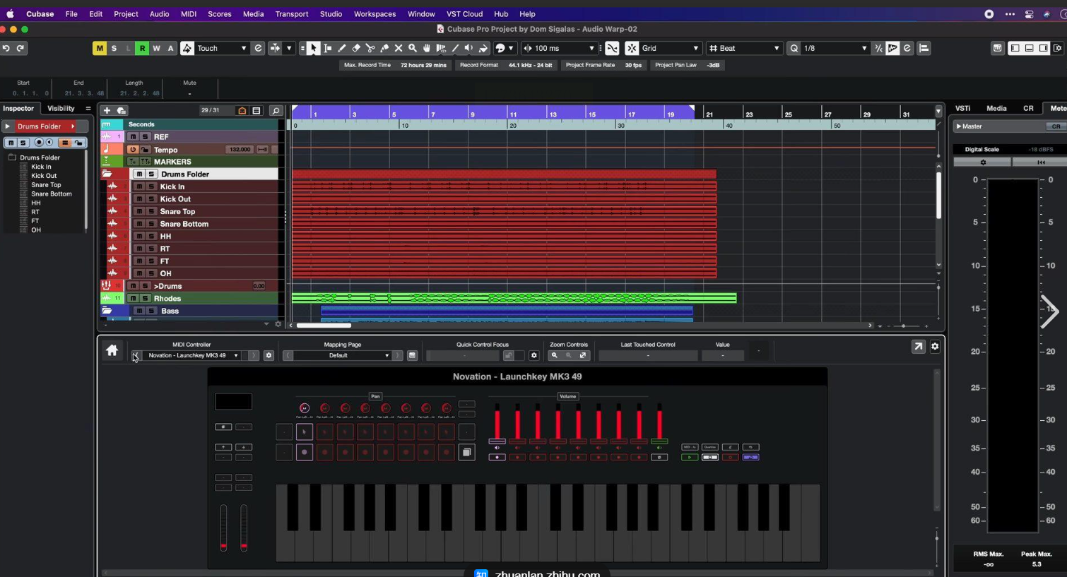Open the Touch automation mode dropdown
The height and width of the screenshot is (577, 1067).
pos(222,48)
